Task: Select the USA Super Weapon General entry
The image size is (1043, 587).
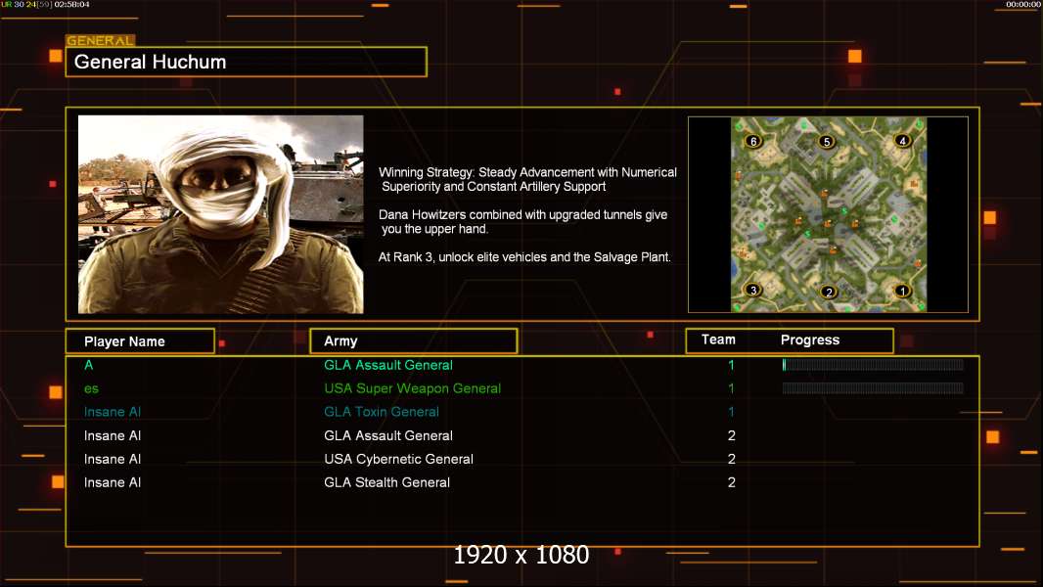Action: (x=413, y=388)
